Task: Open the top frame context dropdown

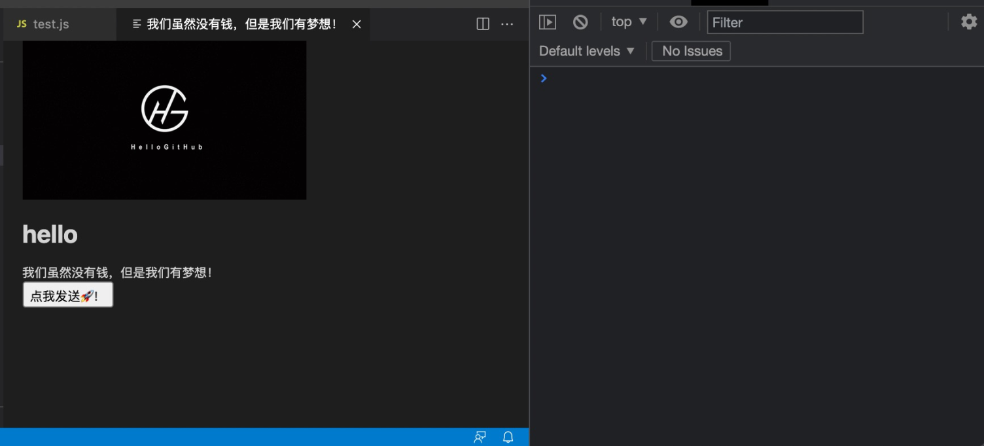Action: 627,22
